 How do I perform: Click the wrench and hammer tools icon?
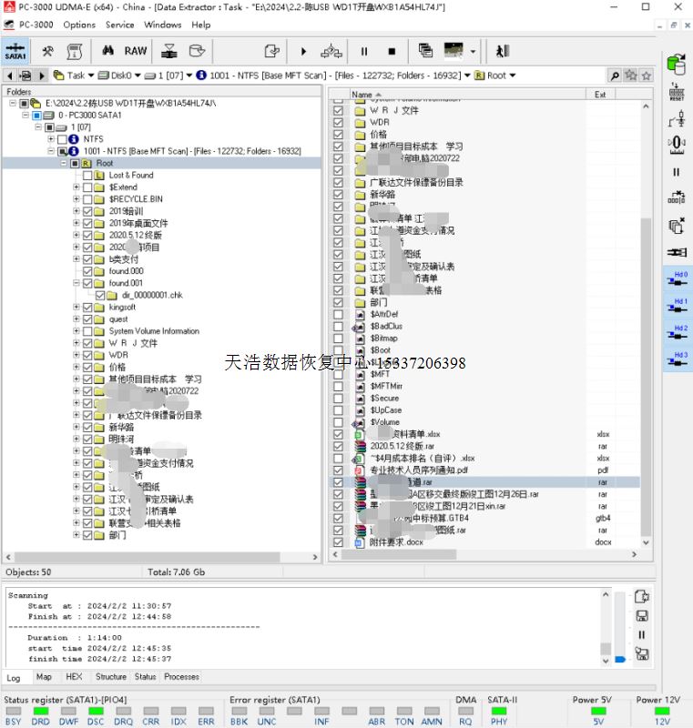point(48,51)
